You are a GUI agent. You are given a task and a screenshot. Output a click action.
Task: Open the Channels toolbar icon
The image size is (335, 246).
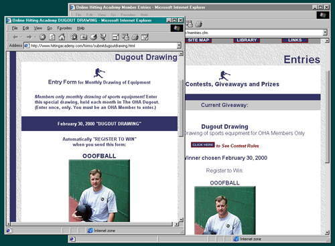[103, 37]
